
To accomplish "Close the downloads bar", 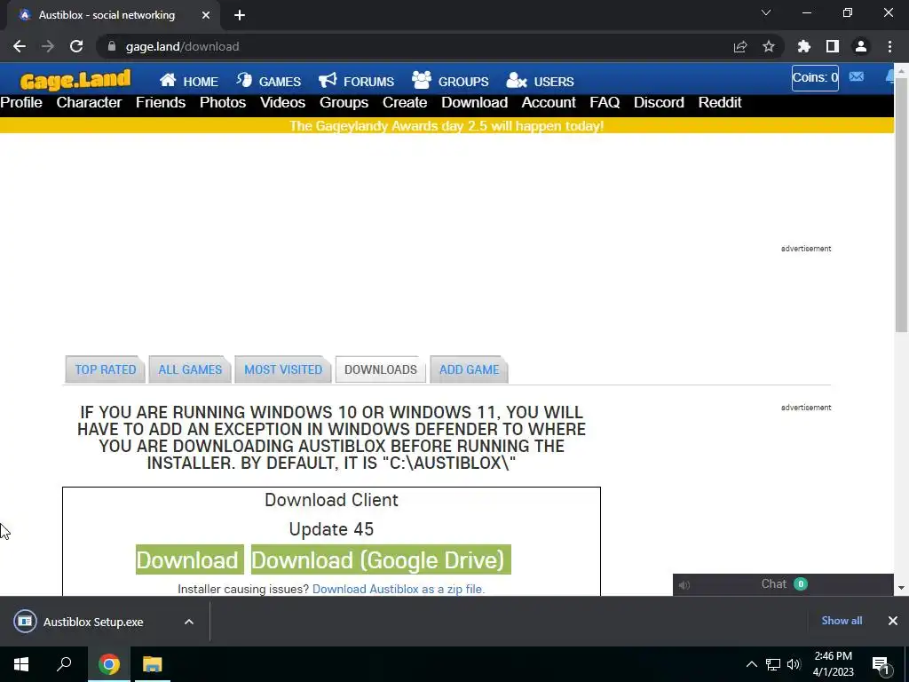I will (x=893, y=621).
